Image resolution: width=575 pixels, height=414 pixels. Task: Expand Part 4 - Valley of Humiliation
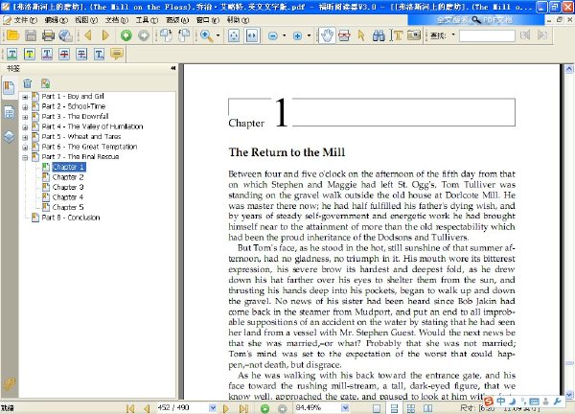[x=25, y=127]
